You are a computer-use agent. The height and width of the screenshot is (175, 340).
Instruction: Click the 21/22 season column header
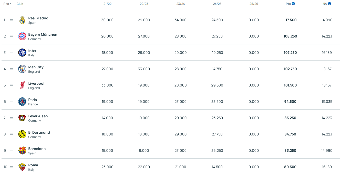pos(107,4)
